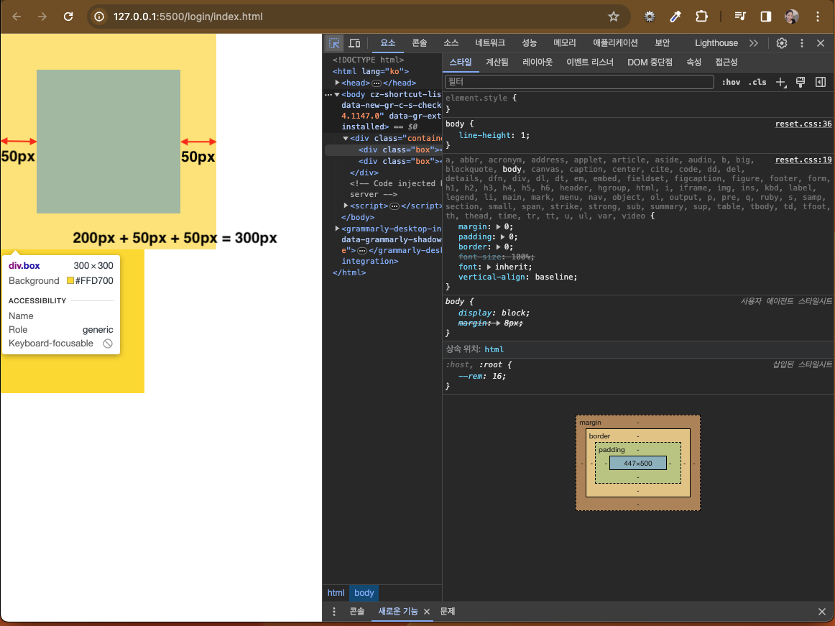Open DevTools settings gear

point(781,43)
